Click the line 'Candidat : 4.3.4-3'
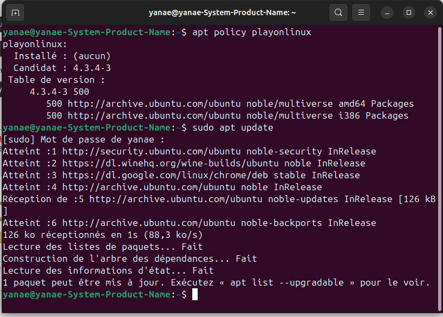443x317 pixels. [62, 68]
